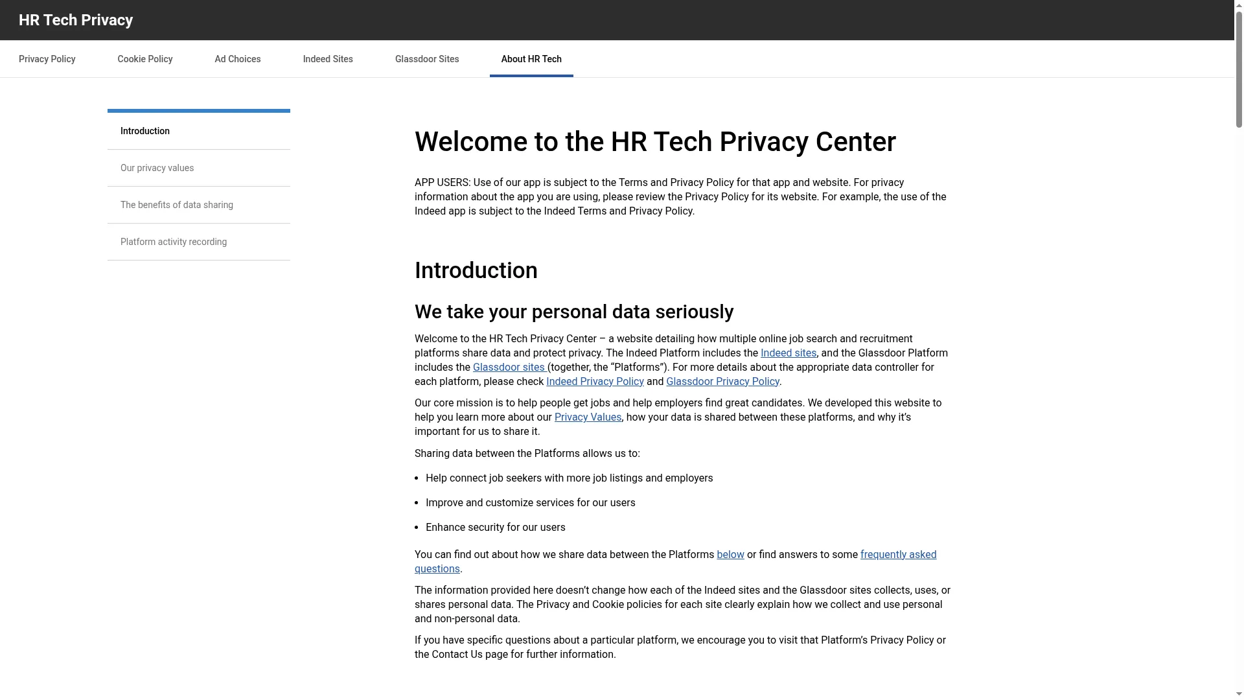
Task: Click the scrollbar up arrow
Action: (x=1239, y=5)
